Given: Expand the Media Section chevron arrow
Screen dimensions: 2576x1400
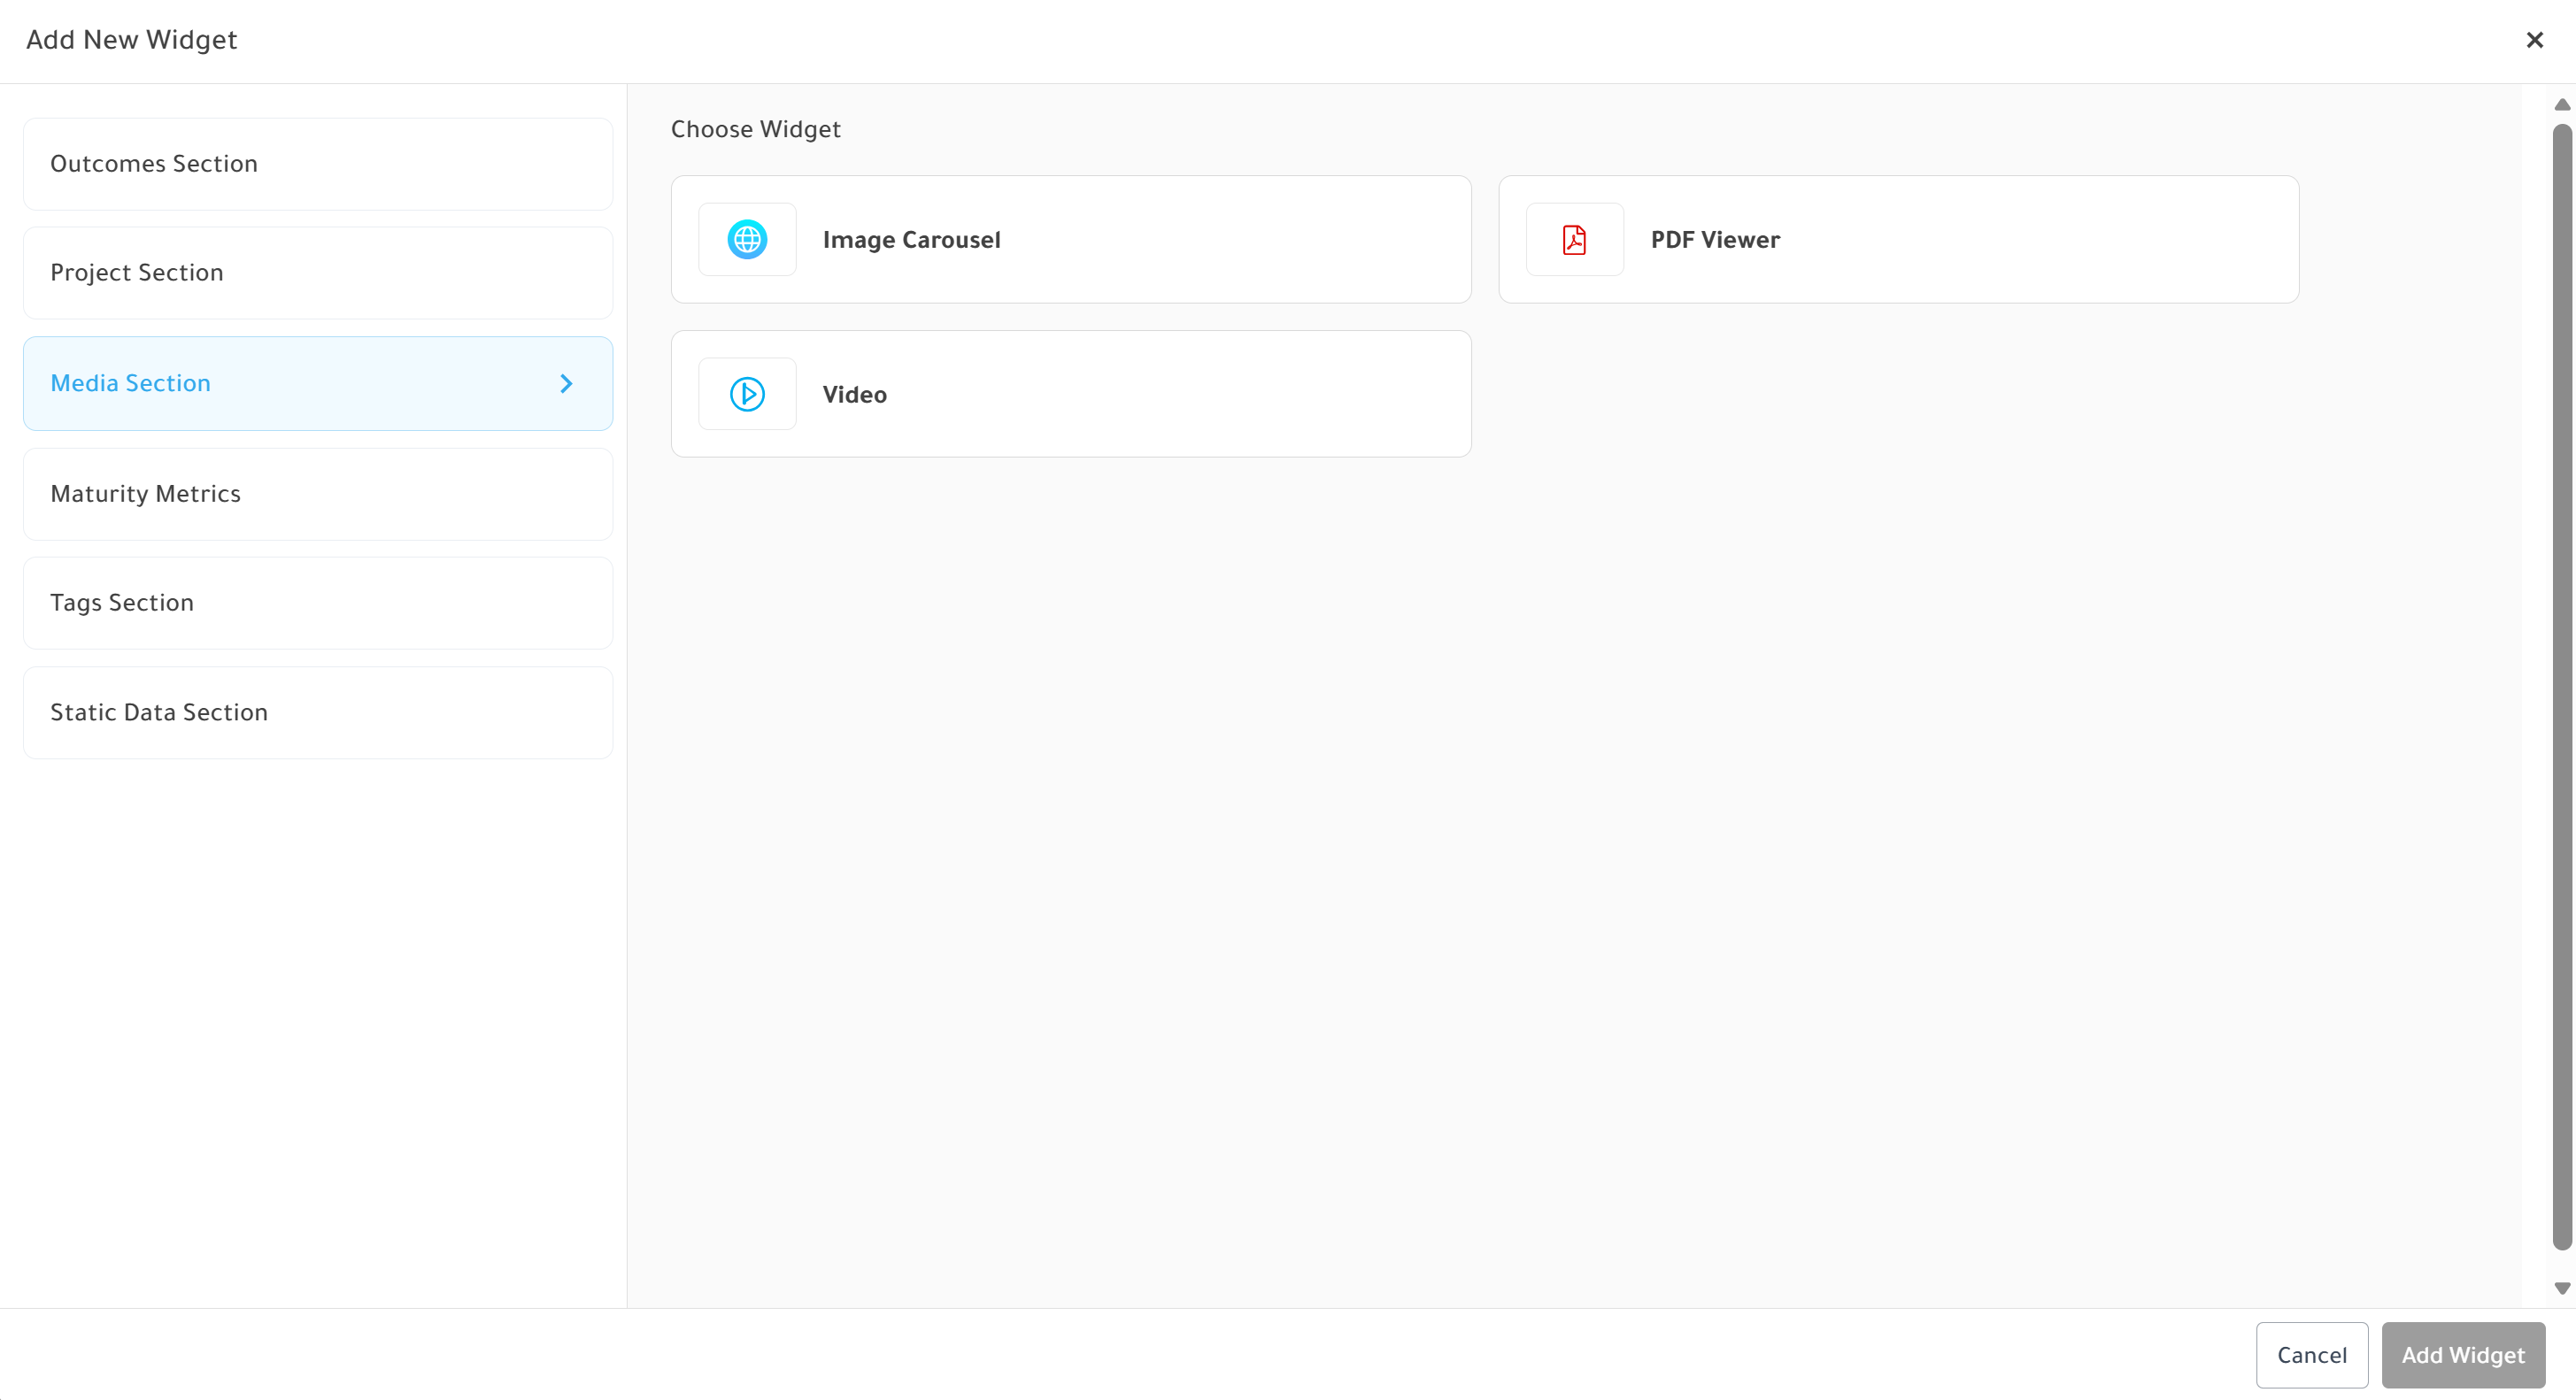Looking at the screenshot, I should click(x=566, y=383).
